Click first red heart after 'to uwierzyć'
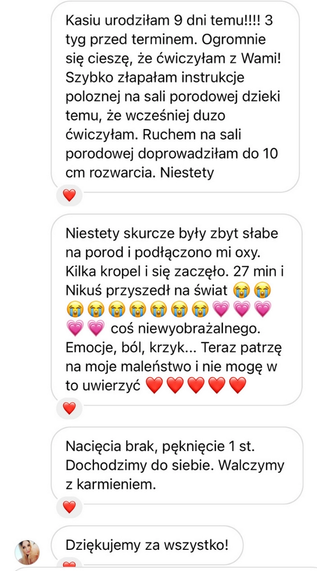 tap(154, 385)
